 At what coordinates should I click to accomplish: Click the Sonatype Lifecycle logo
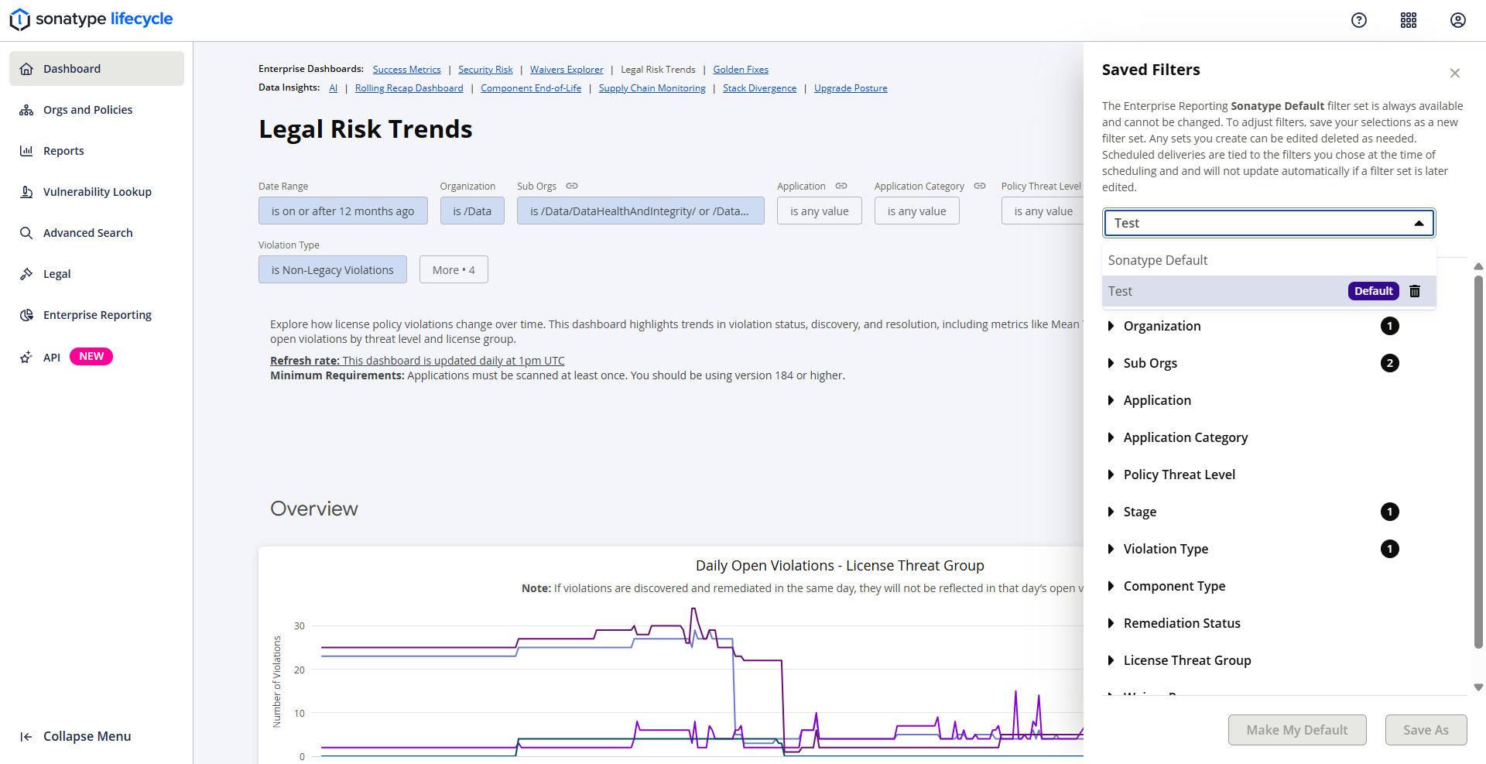[x=91, y=19]
